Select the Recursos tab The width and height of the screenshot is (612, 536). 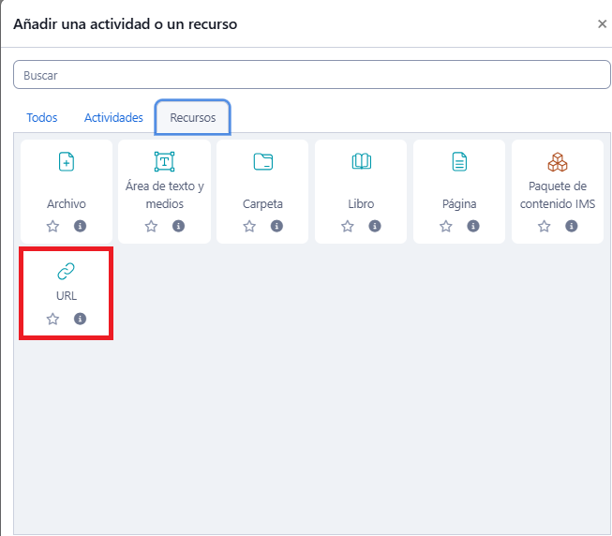click(193, 118)
